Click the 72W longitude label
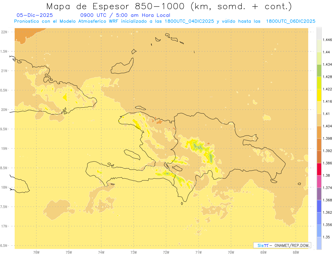332x256 pixels. tap(166, 252)
